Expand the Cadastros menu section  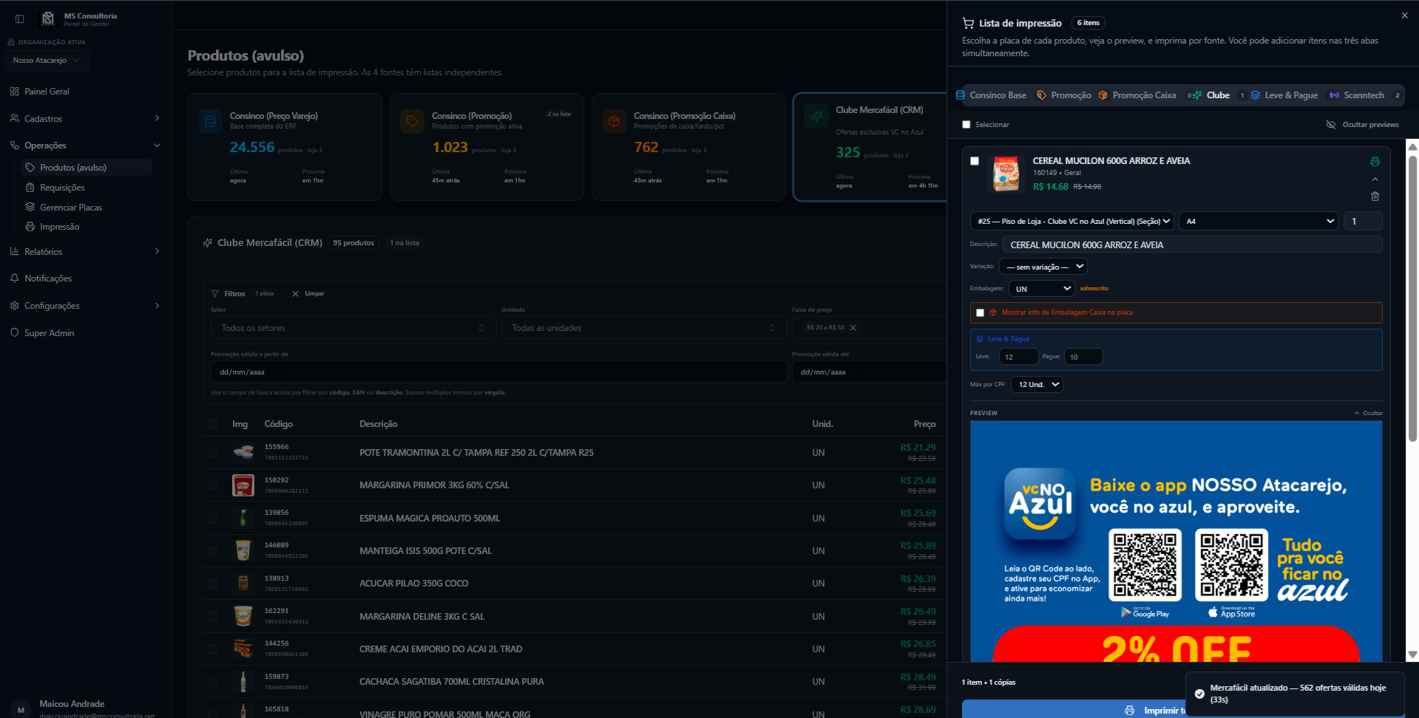coord(85,118)
